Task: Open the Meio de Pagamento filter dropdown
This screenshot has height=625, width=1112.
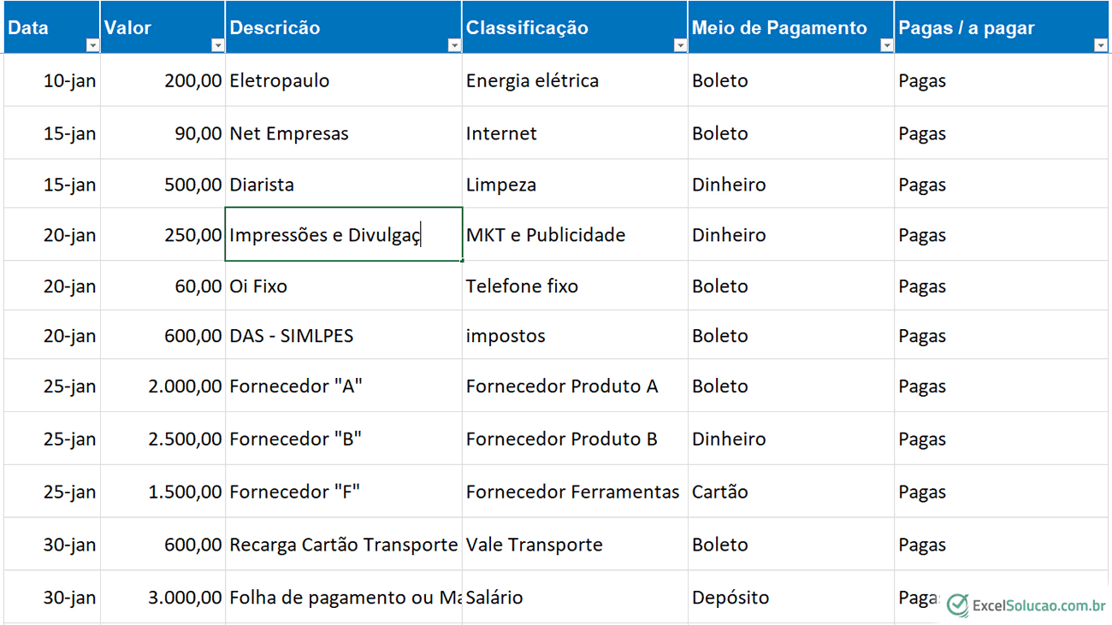Action: tap(886, 45)
